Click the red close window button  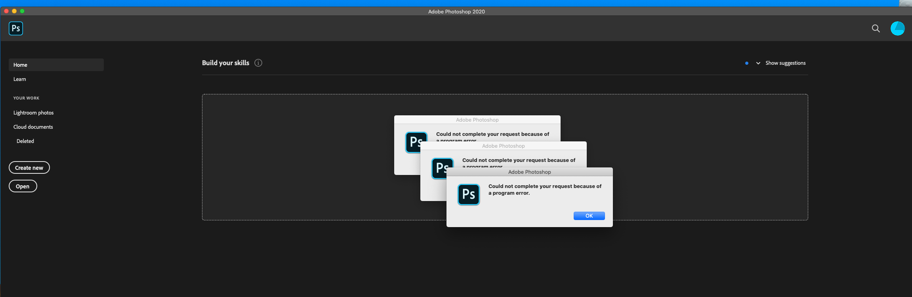(6, 11)
